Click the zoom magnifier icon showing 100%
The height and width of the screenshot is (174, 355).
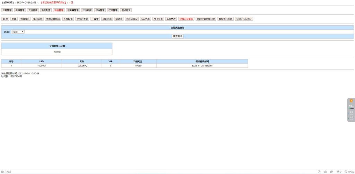(x=346, y=172)
